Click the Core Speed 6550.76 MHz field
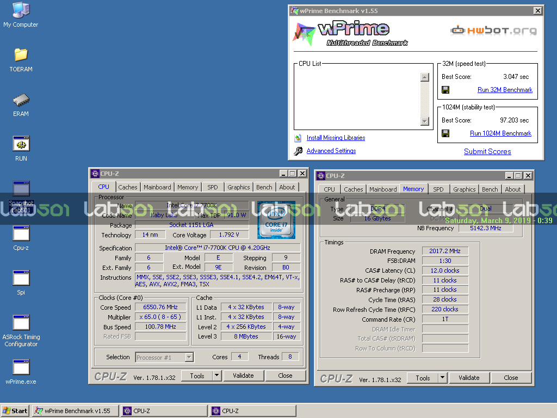557x418 pixels. point(160,307)
